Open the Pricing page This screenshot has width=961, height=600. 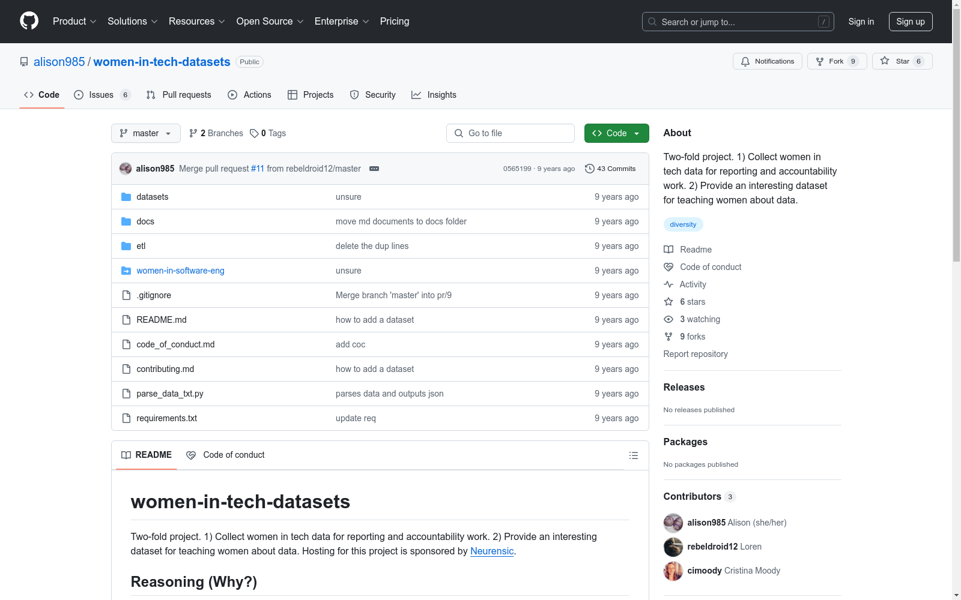point(395,22)
